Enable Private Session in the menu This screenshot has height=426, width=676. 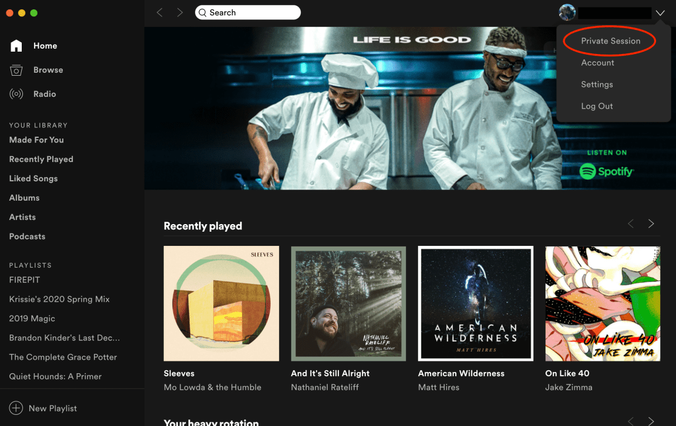(x=610, y=40)
